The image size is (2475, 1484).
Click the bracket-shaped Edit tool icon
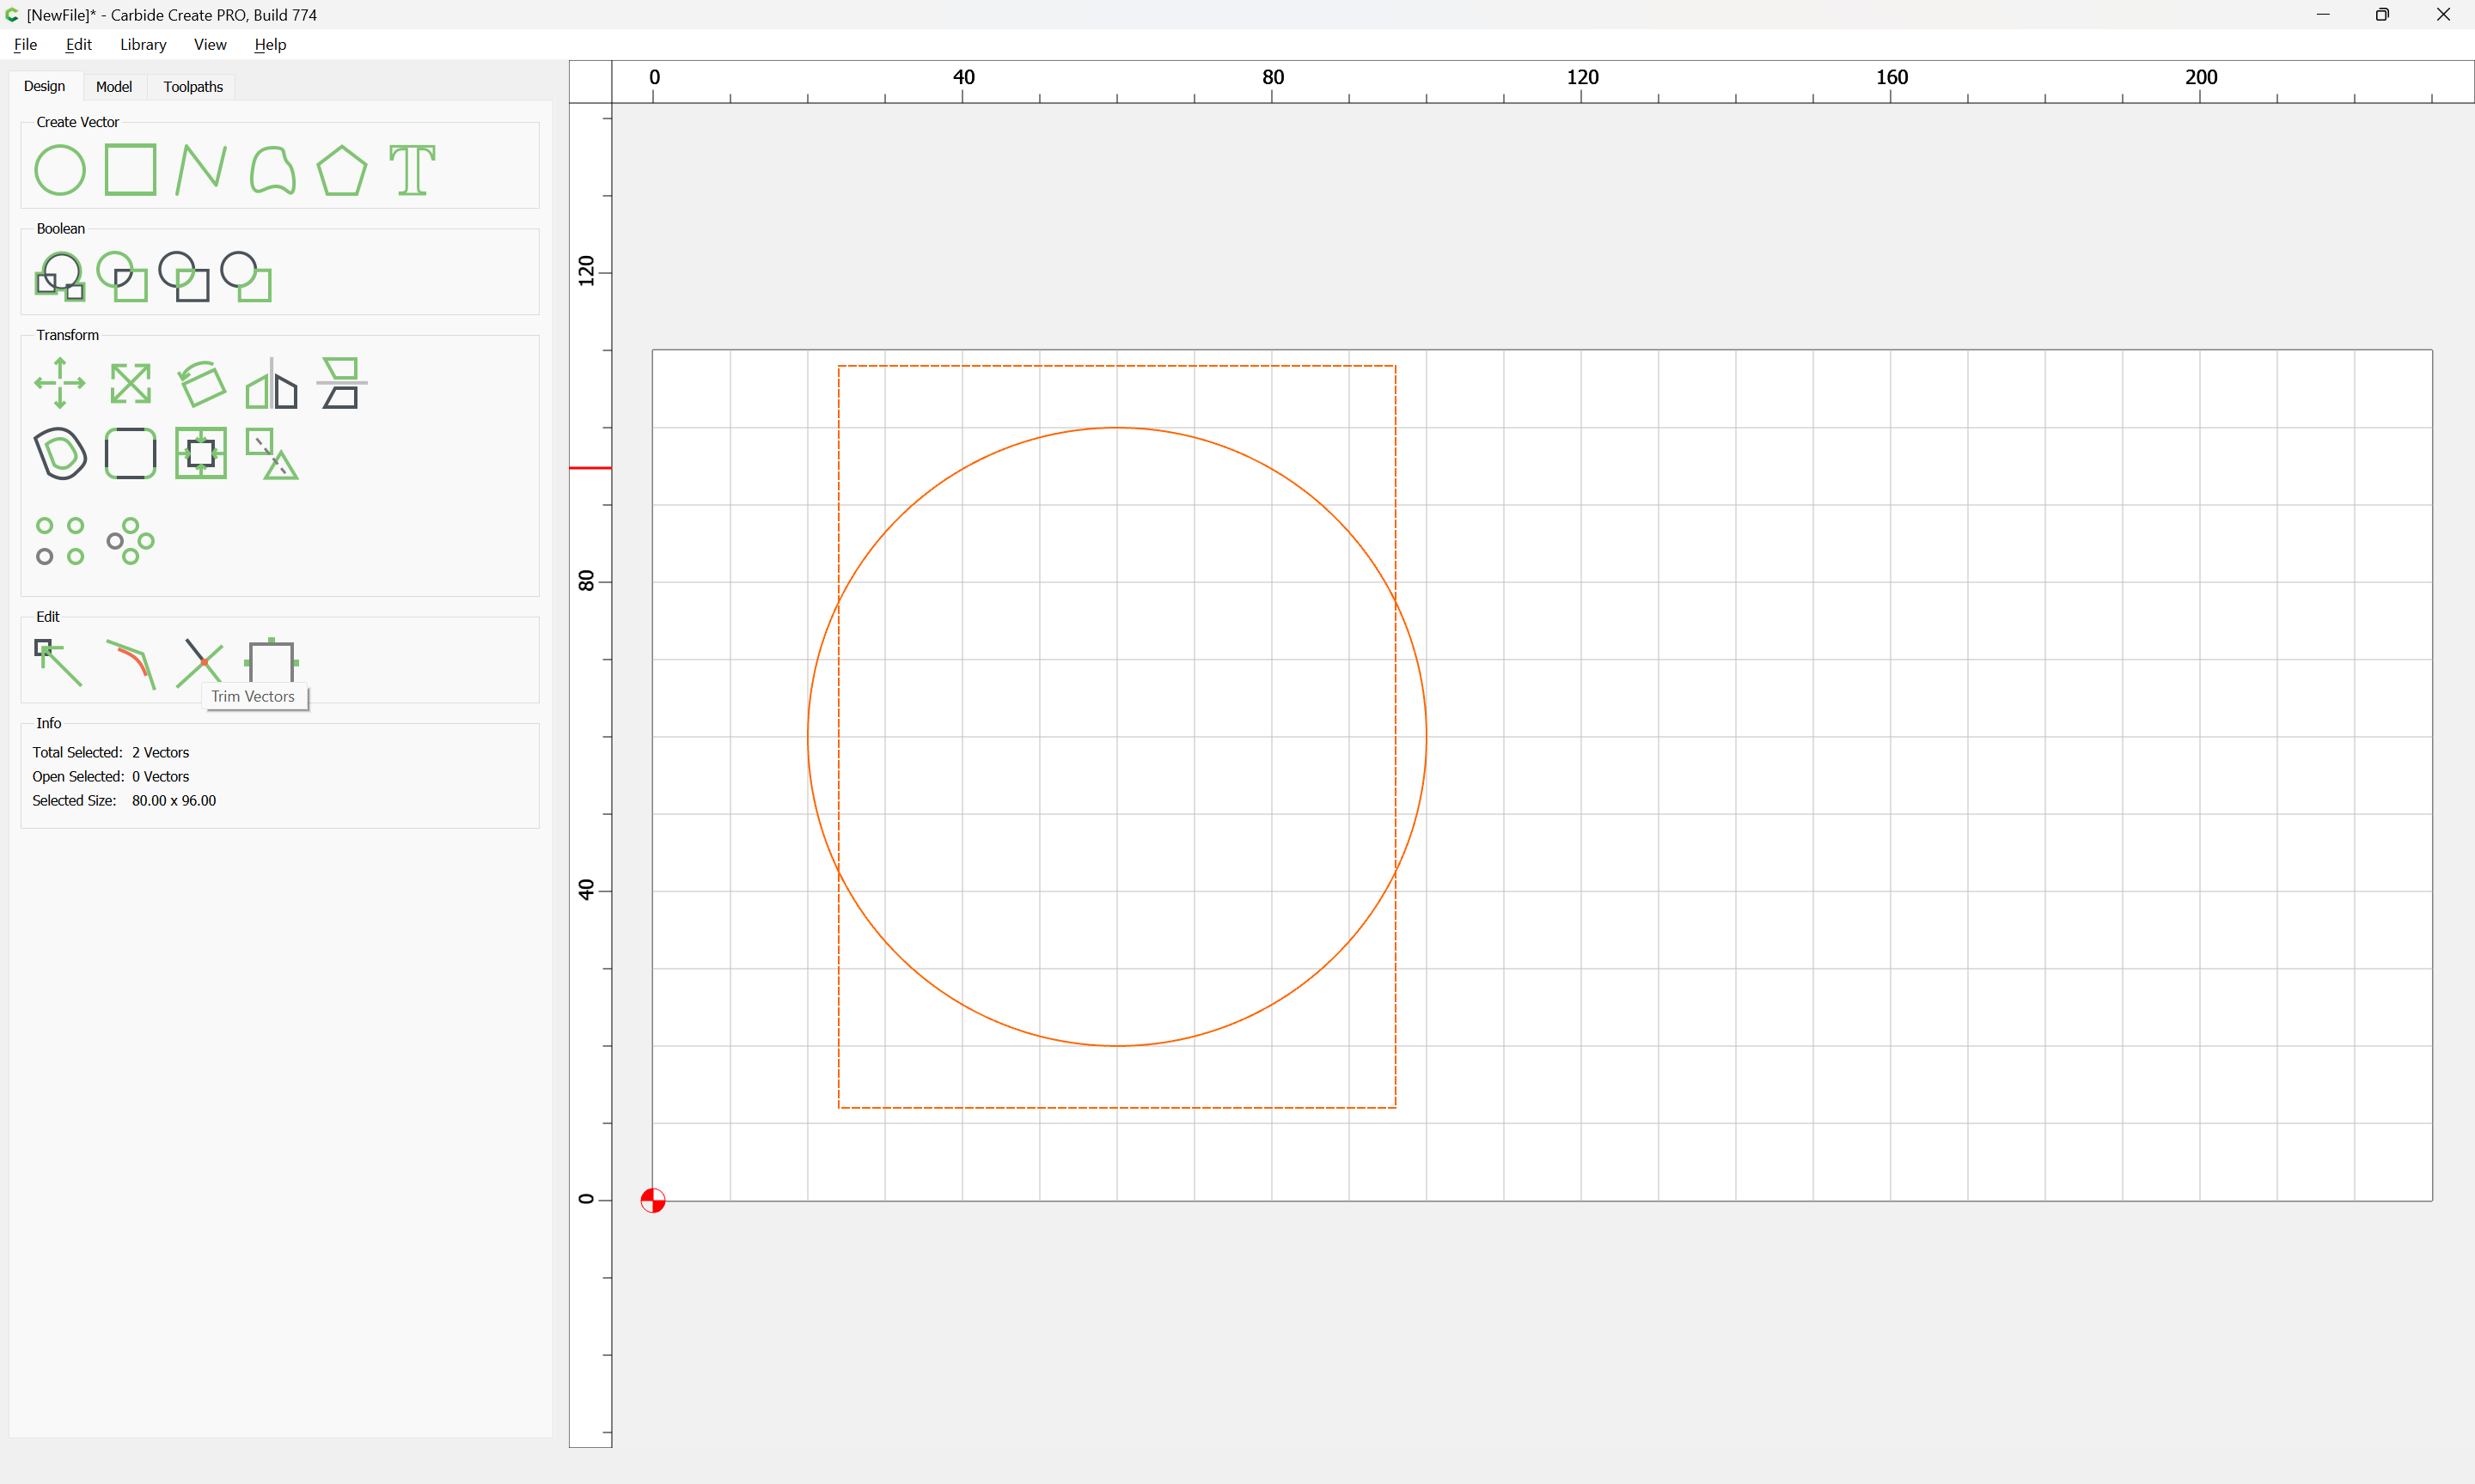tap(272, 660)
